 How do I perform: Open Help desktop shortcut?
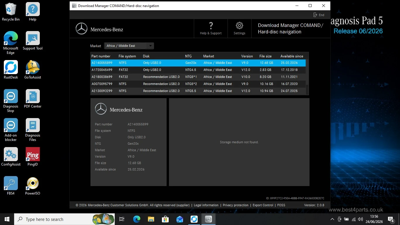coord(33,12)
